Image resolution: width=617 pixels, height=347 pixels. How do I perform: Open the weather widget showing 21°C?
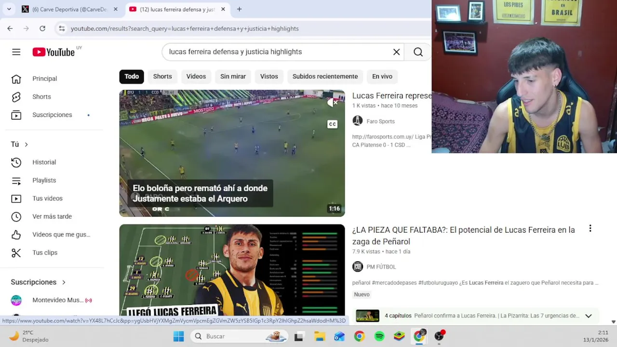coord(29,336)
